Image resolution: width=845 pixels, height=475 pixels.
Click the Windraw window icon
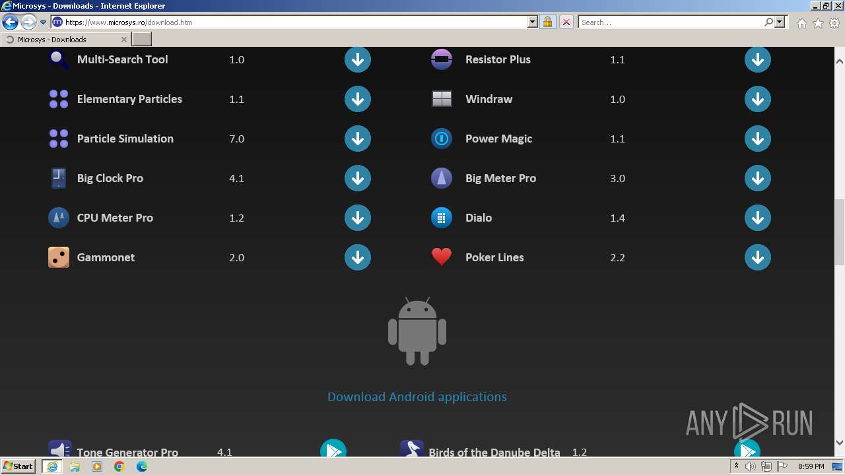[442, 99]
